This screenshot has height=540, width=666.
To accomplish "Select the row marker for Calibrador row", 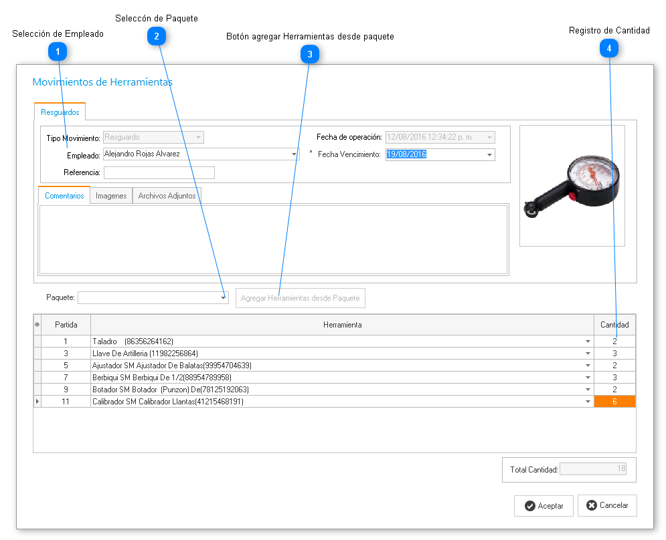I will coord(37,402).
